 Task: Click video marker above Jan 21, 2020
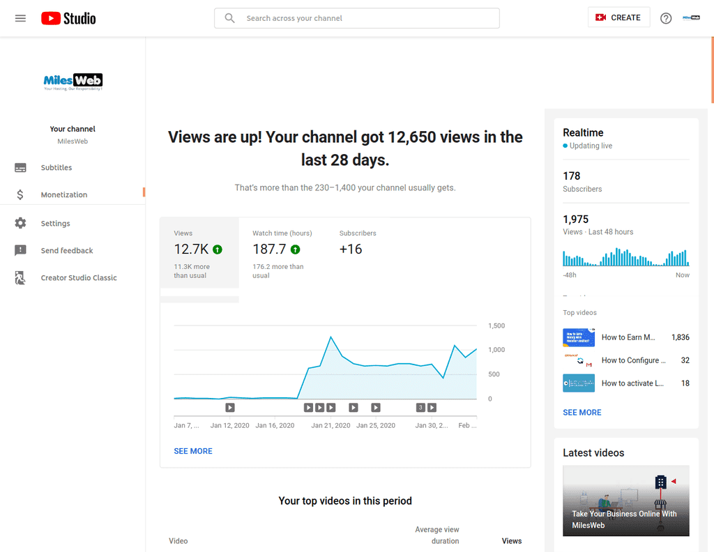tap(331, 408)
